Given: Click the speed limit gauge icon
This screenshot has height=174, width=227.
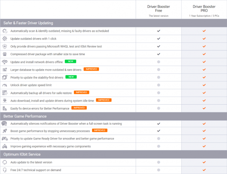Looking at the screenshot, I should tap(5, 85).
